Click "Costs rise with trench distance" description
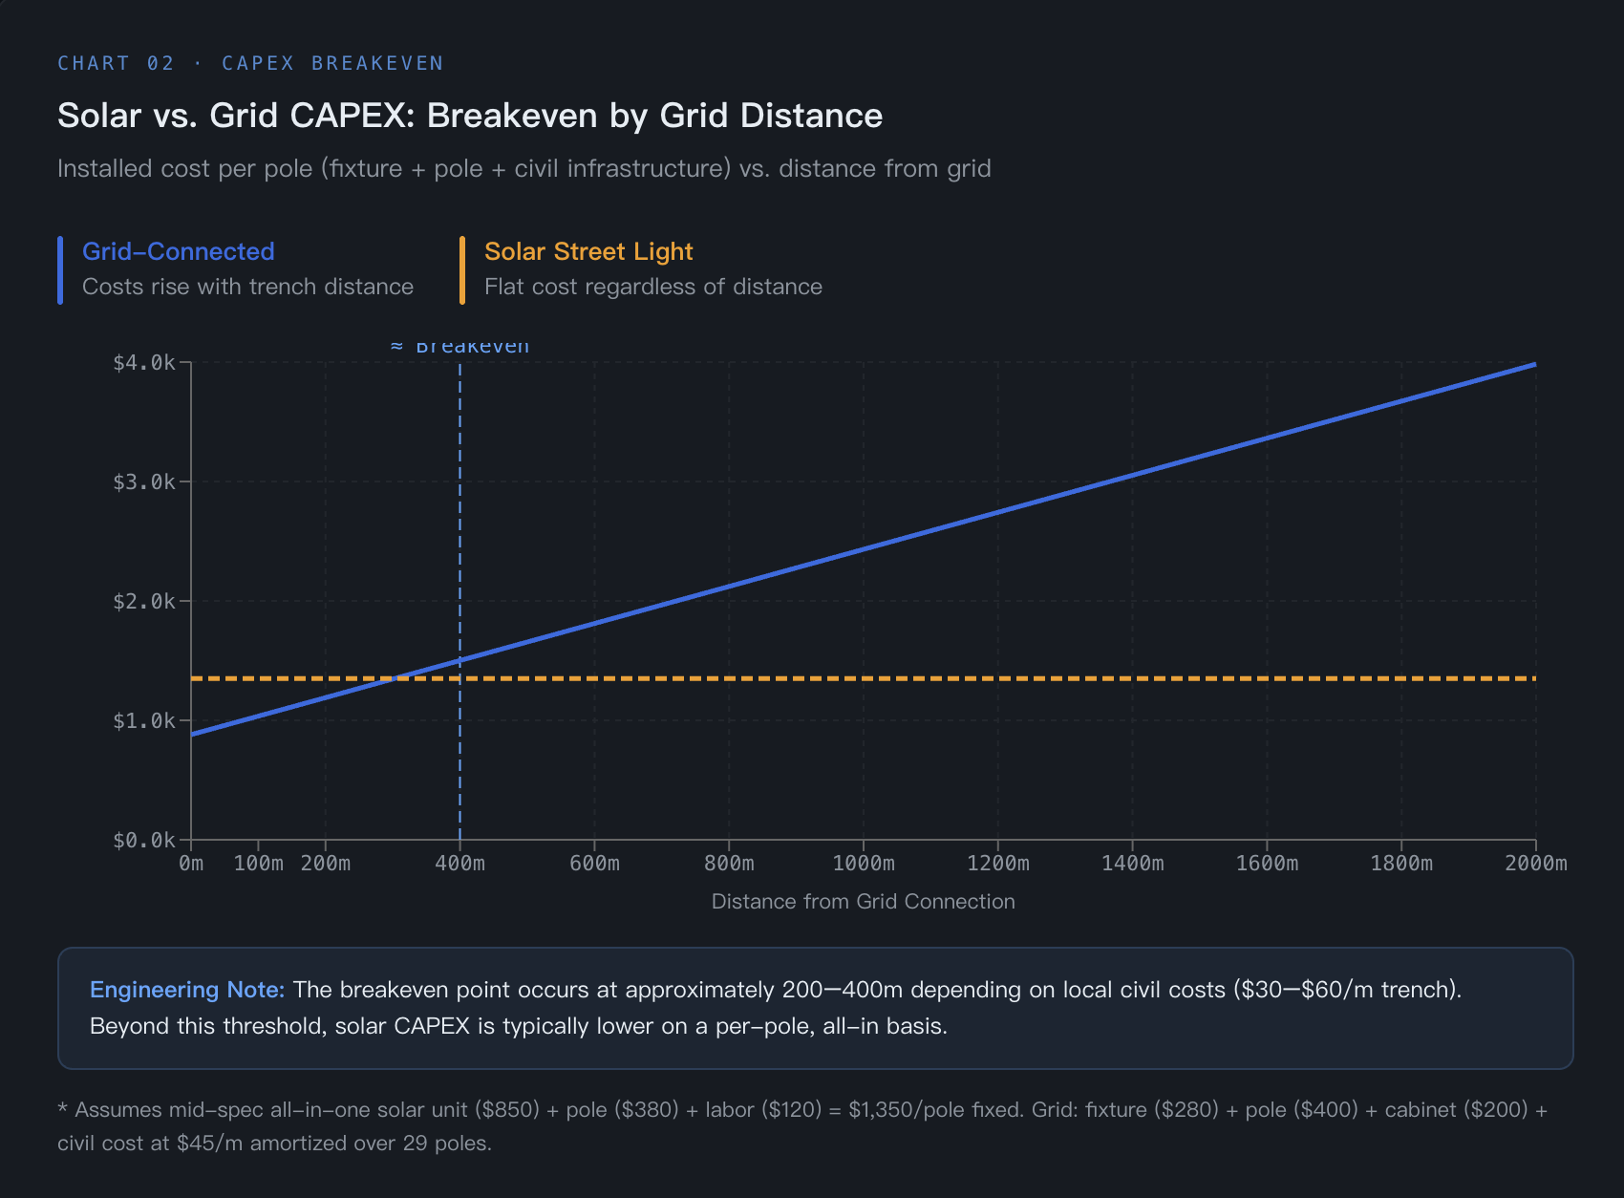 (x=247, y=287)
